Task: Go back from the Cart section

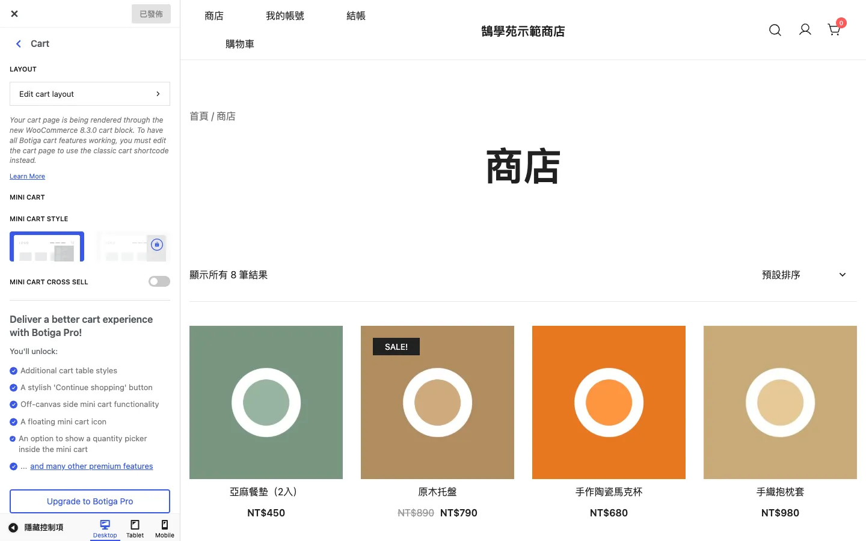Action: click(19, 44)
